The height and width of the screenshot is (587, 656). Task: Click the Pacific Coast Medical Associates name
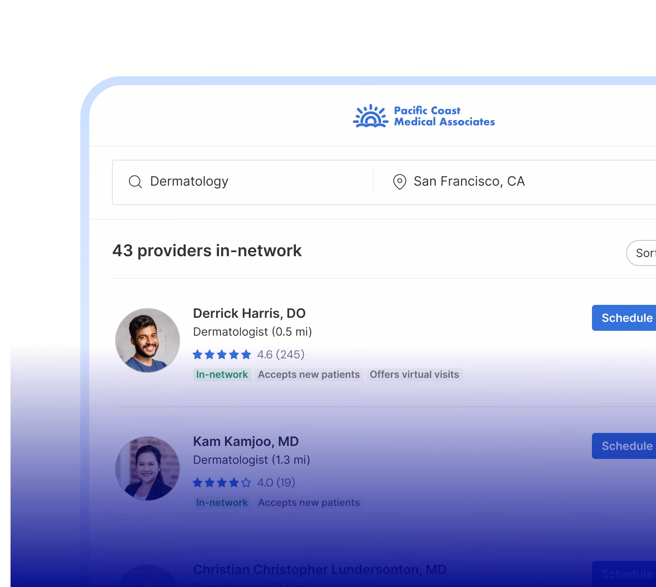[x=444, y=116]
